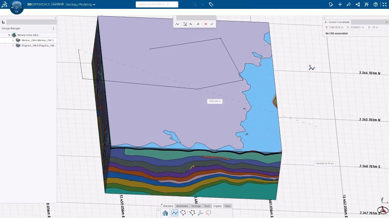Switch to the Boreholes tab
Screen dimensions: 389x218
(182, 206)
